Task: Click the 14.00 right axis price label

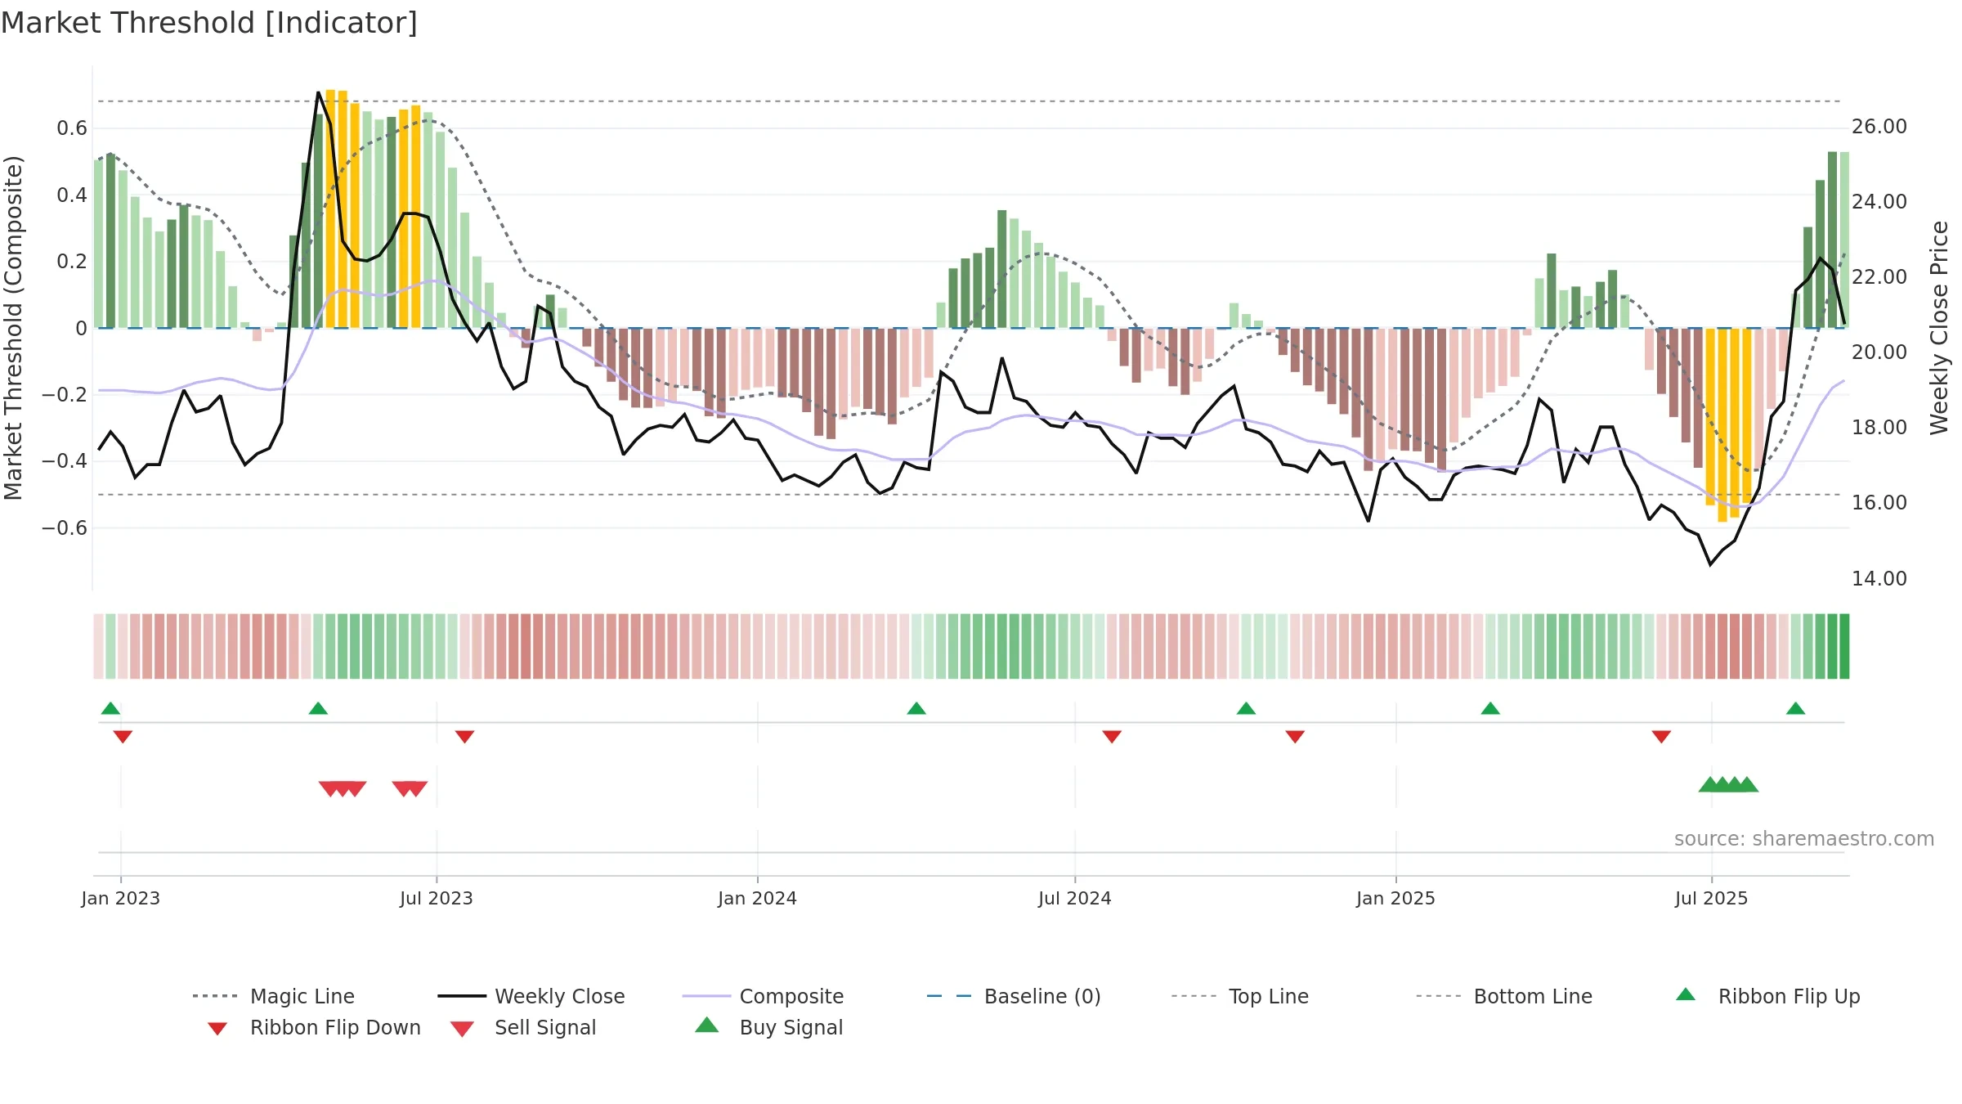Action: point(1879,579)
